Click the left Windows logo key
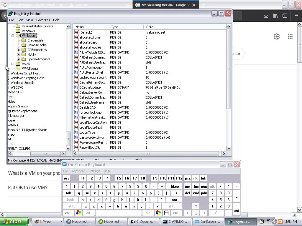Screen dimensions: 302x226 79,213
